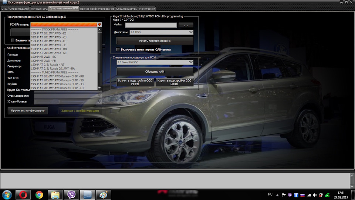Screen dimensions: 355x200
Task: Open the Спец.процедуры tab
Action: click(126, 9)
